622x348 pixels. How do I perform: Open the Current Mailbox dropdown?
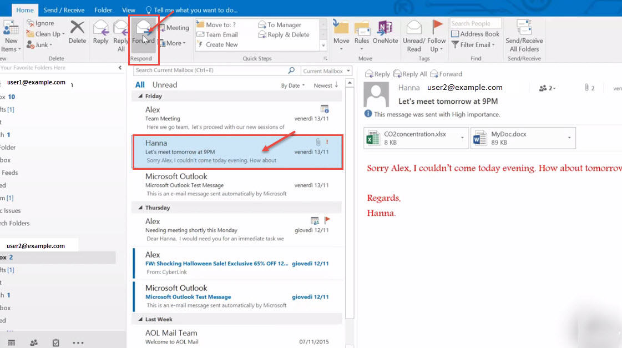coord(326,71)
